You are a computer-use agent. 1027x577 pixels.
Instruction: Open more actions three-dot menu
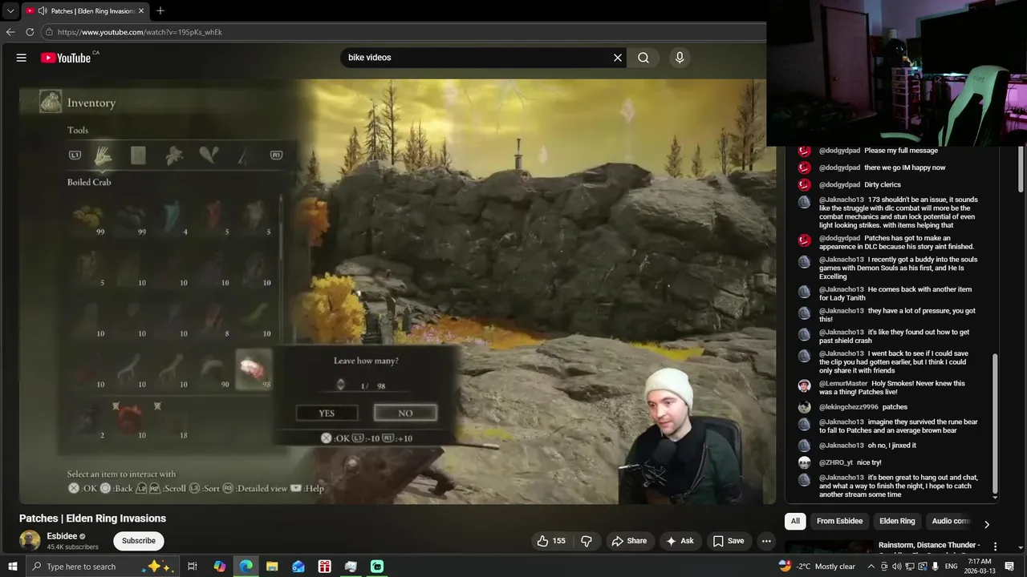click(766, 541)
